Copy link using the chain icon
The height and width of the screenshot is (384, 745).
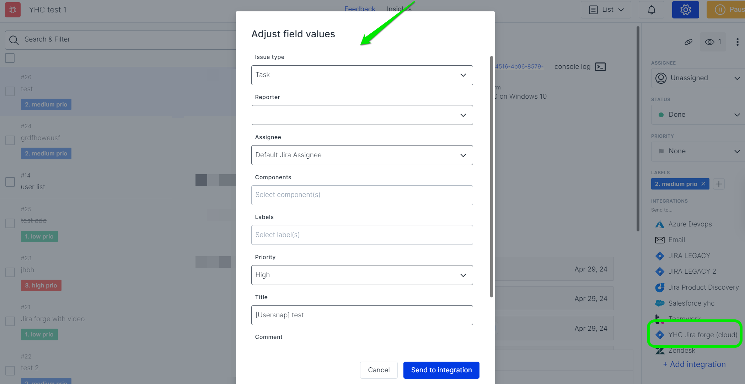(x=688, y=42)
